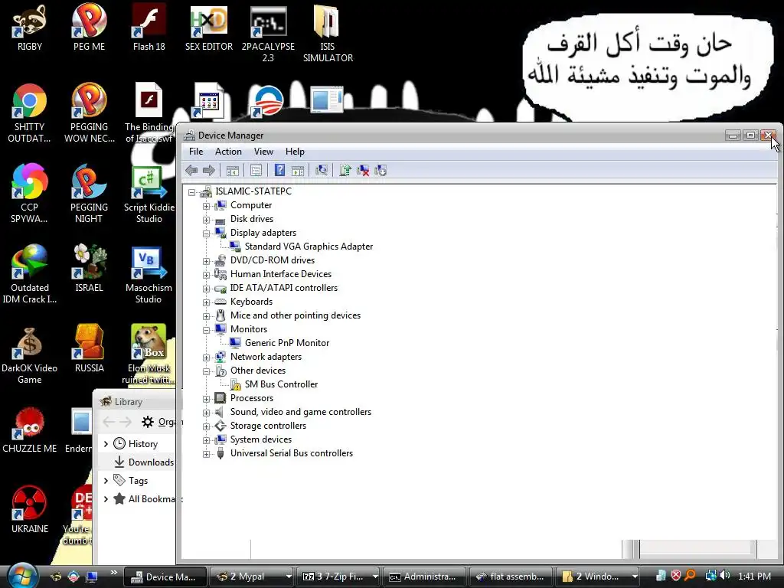The width and height of the screenshot is (784, 588).
Task: Open Properties via the toolbar sheet icon
Action: click(256, 171)
